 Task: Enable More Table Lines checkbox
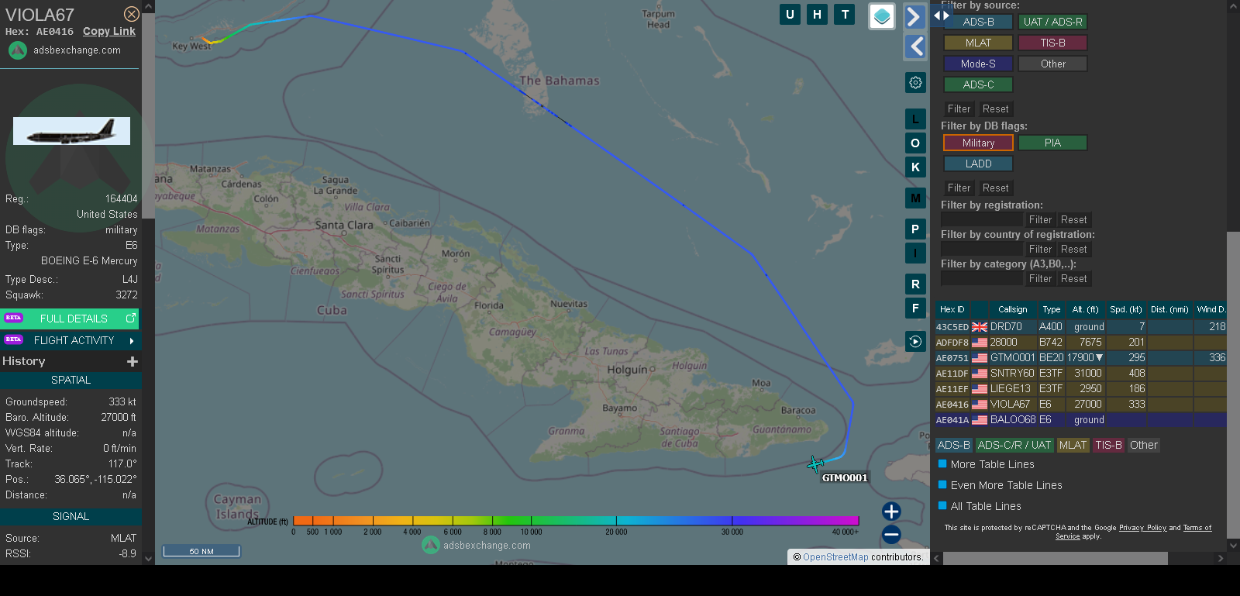(x=942, y=464)
